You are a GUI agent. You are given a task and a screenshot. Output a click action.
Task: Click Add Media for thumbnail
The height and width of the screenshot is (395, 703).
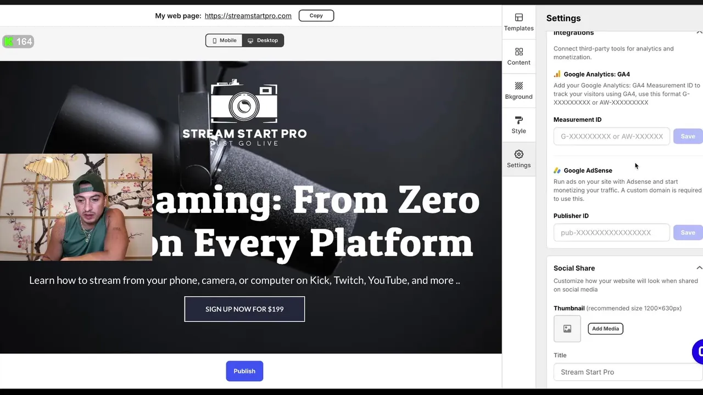tap(605, 329)
